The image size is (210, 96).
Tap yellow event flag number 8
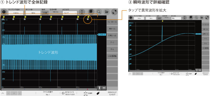coord(88,17)
